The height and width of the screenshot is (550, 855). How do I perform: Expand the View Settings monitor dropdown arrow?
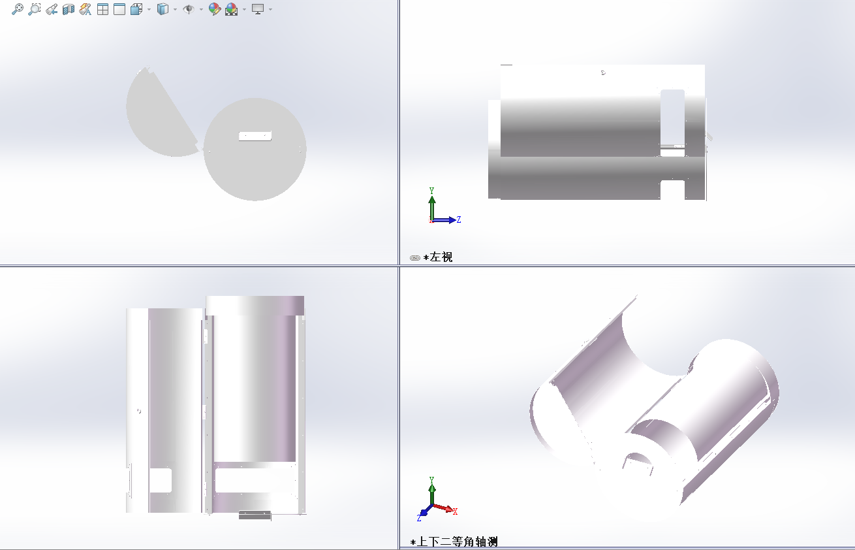click(x=270, y=10)
